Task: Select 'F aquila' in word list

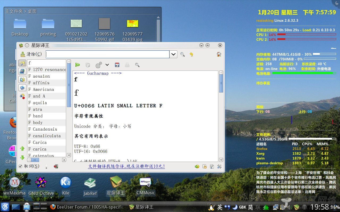Action: [x=47, y=103]
